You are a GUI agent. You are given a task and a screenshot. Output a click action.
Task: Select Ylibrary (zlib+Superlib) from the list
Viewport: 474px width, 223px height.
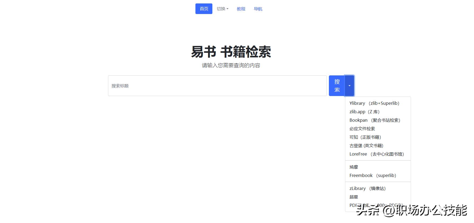pos(374,103)
